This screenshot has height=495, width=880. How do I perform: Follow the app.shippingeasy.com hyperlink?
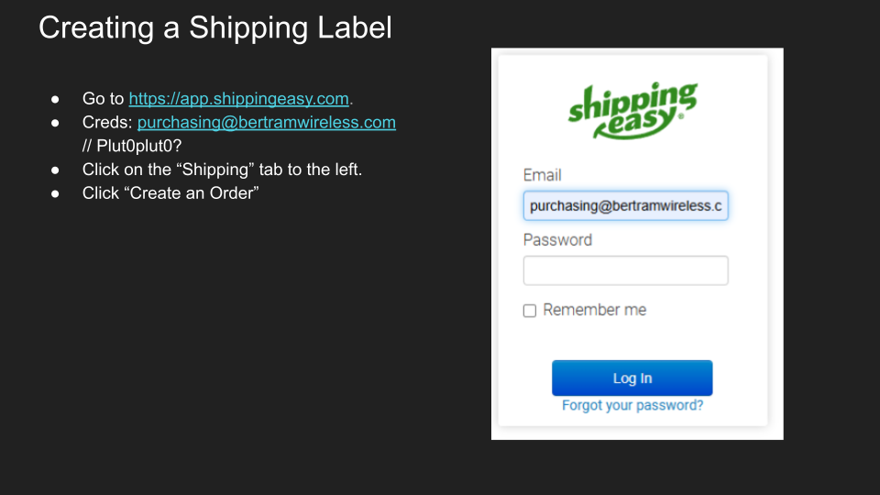(x=238, y=99)
